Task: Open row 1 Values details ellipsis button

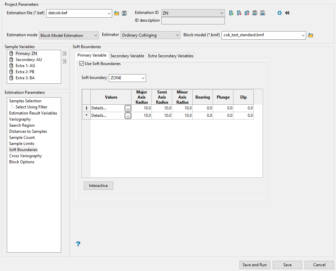Action: (x=128, y=108)
